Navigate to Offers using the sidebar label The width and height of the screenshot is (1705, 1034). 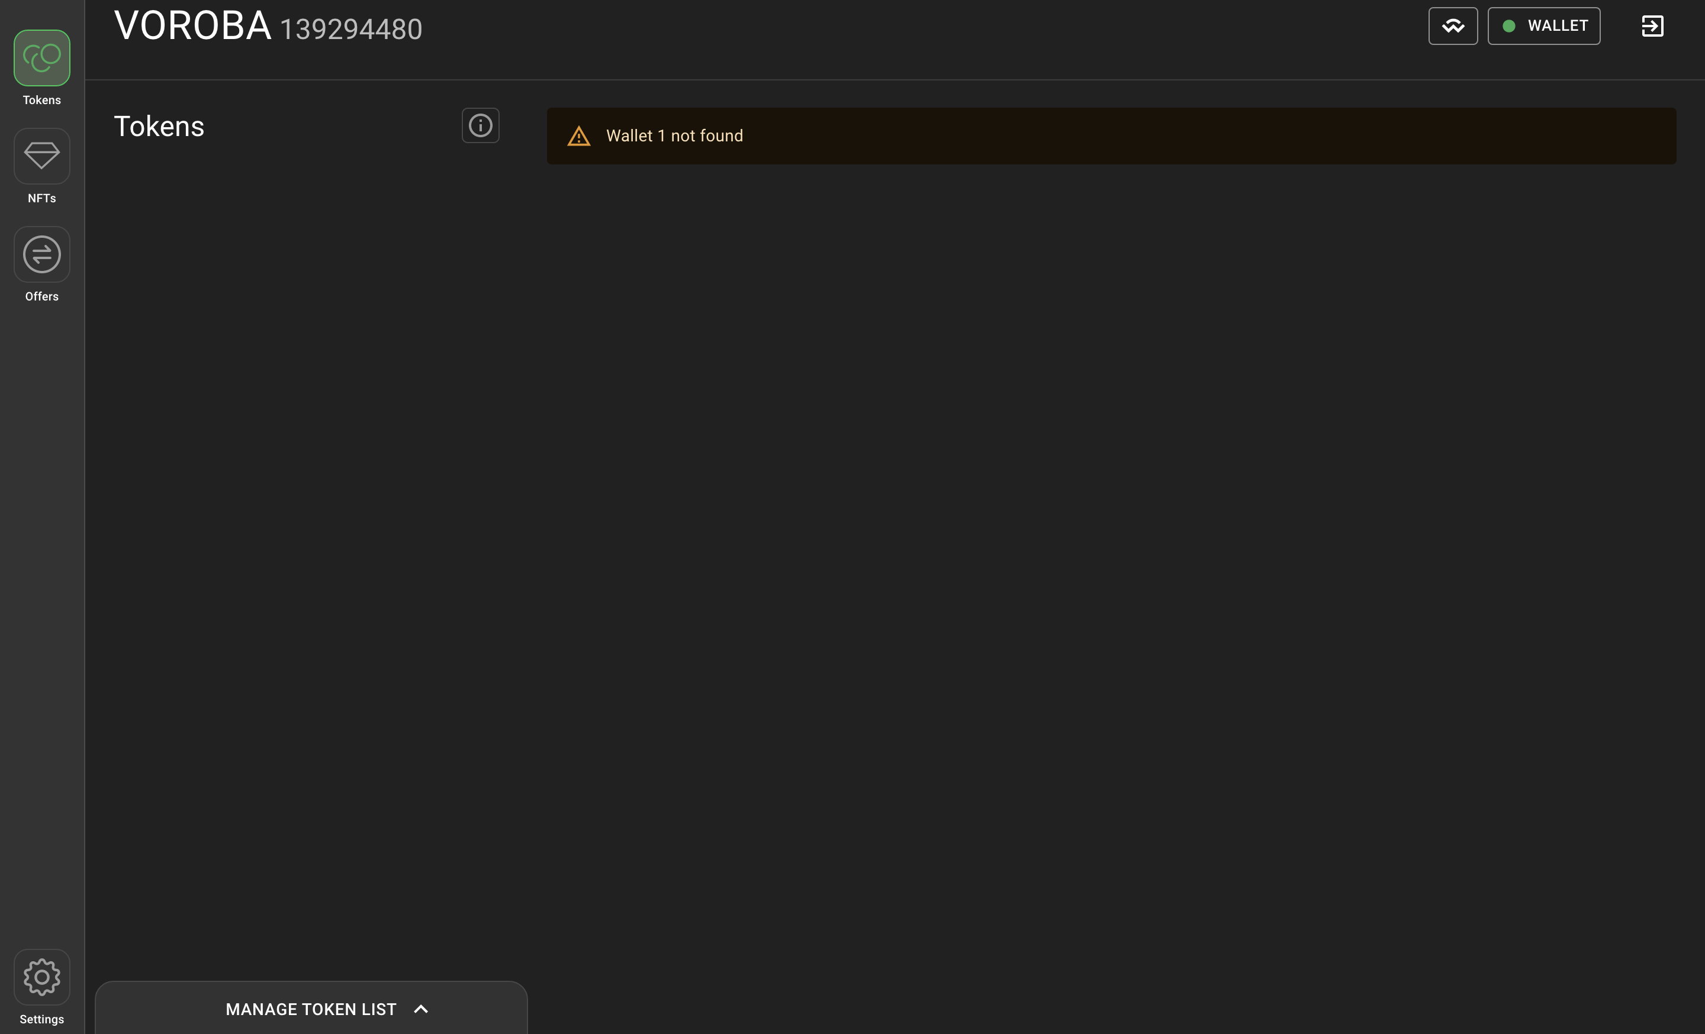point(41,296)
